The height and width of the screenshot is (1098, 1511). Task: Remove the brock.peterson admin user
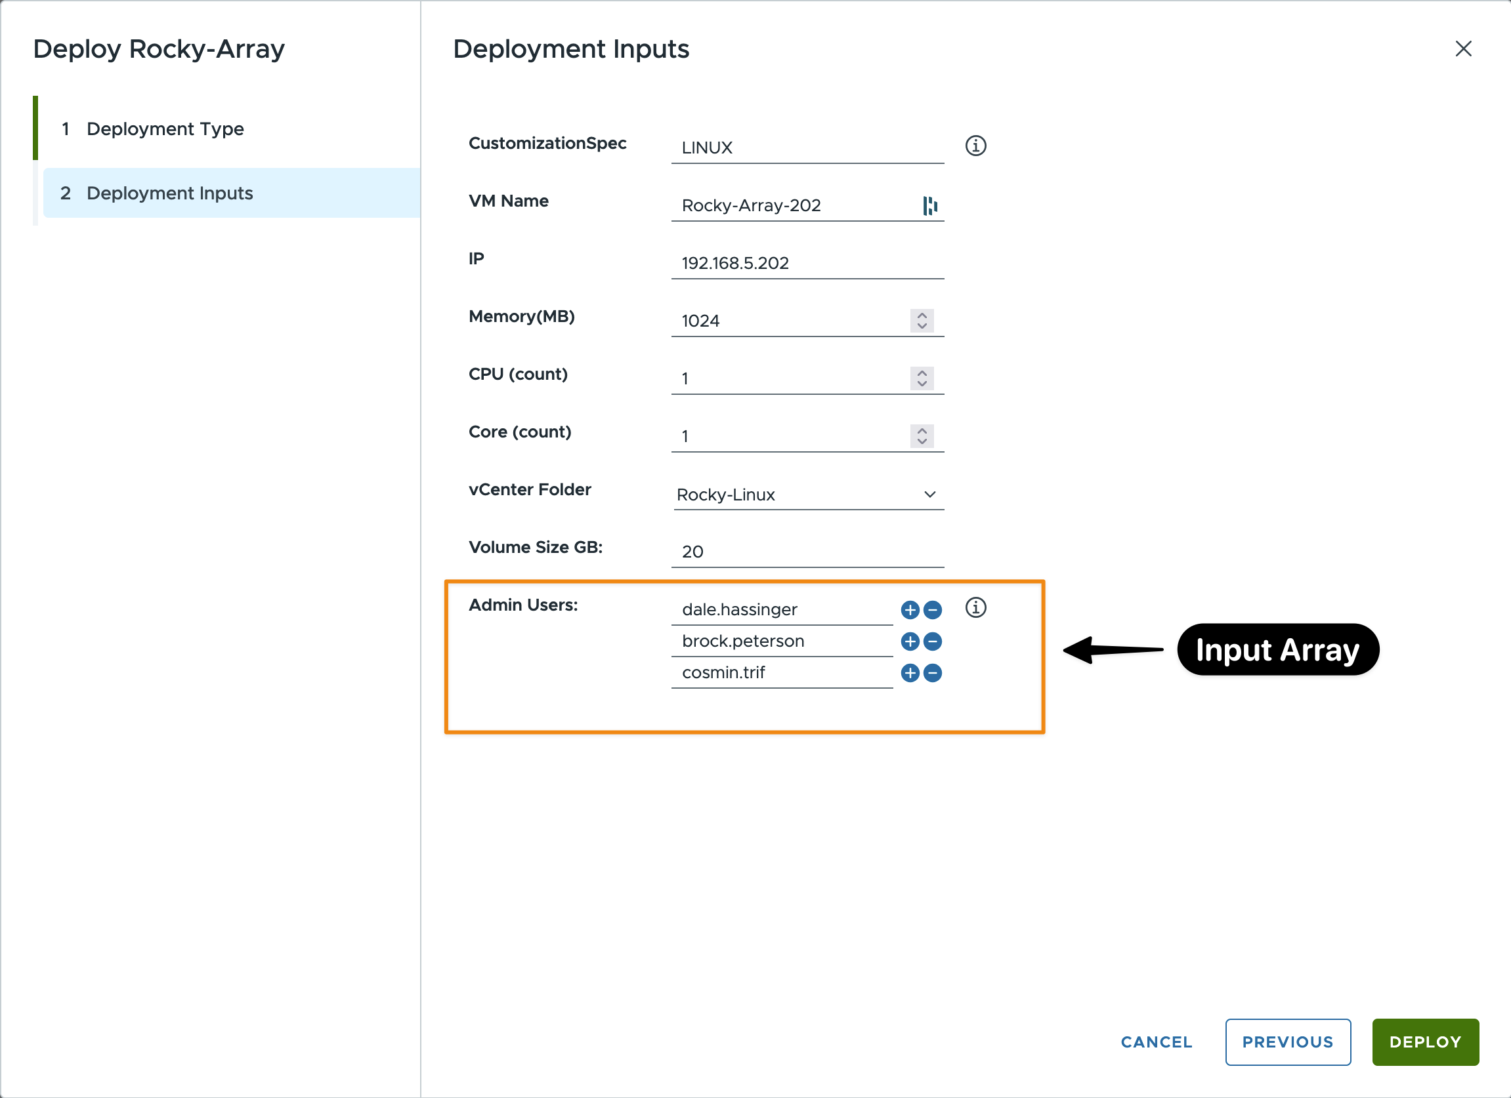(x=933, y=641)
